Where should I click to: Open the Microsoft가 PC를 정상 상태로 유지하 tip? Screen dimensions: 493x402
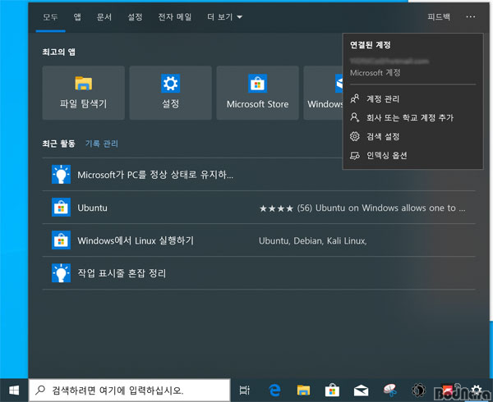[x=259, y=175]
